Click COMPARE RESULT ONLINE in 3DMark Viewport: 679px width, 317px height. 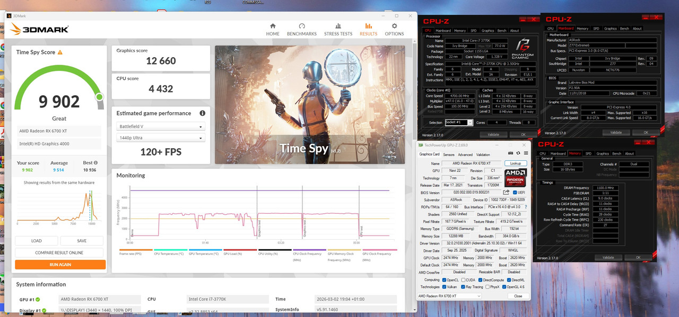[59, 252]
